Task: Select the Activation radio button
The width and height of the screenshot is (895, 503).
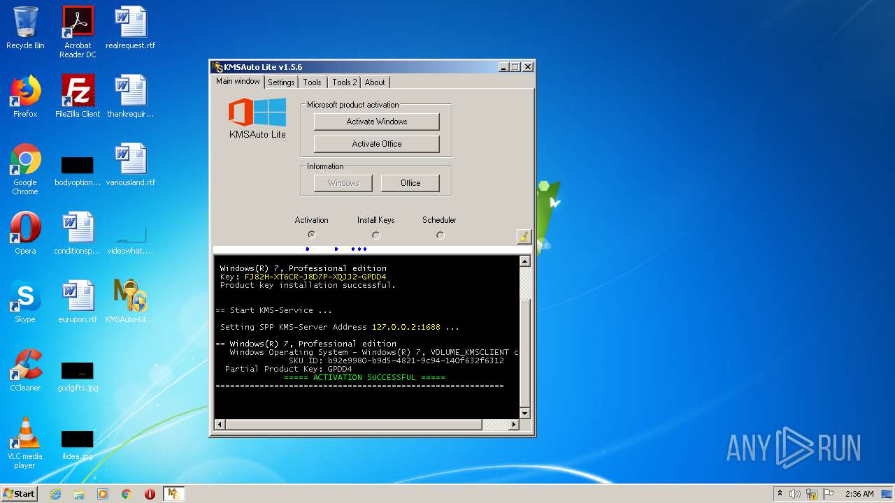Action: 311,235
